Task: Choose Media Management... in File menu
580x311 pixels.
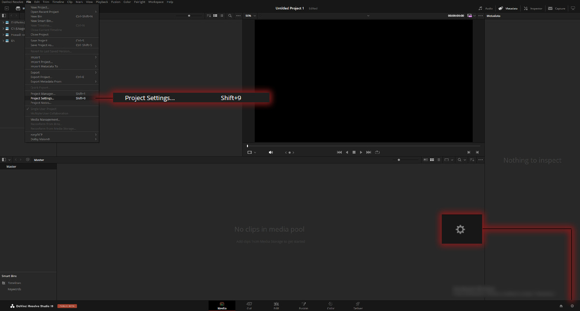Action: (62, 120)
